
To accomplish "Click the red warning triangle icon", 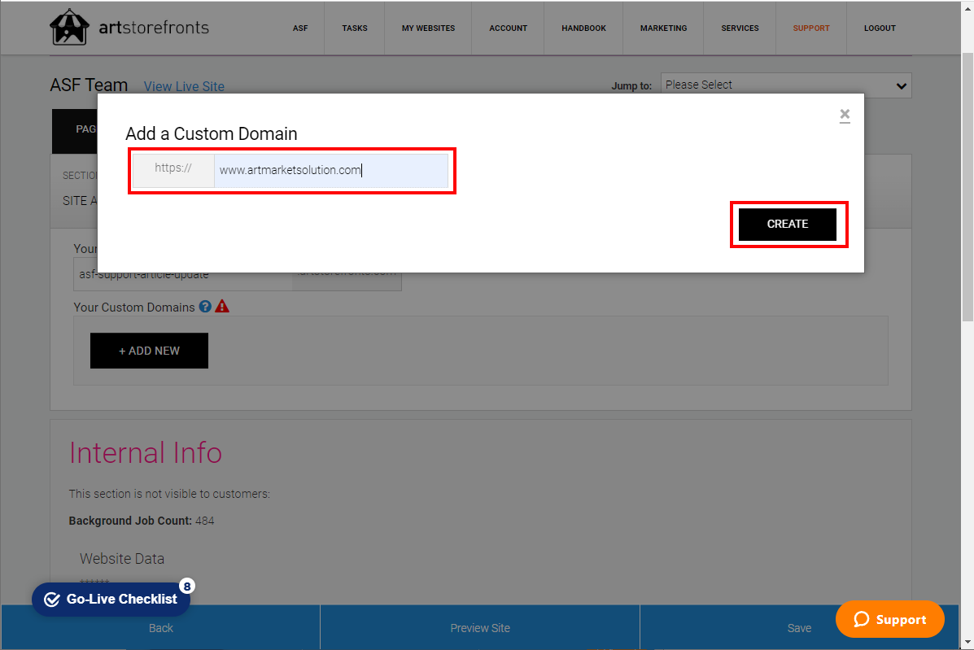I will pyautogui.click(x=222, y=306).
